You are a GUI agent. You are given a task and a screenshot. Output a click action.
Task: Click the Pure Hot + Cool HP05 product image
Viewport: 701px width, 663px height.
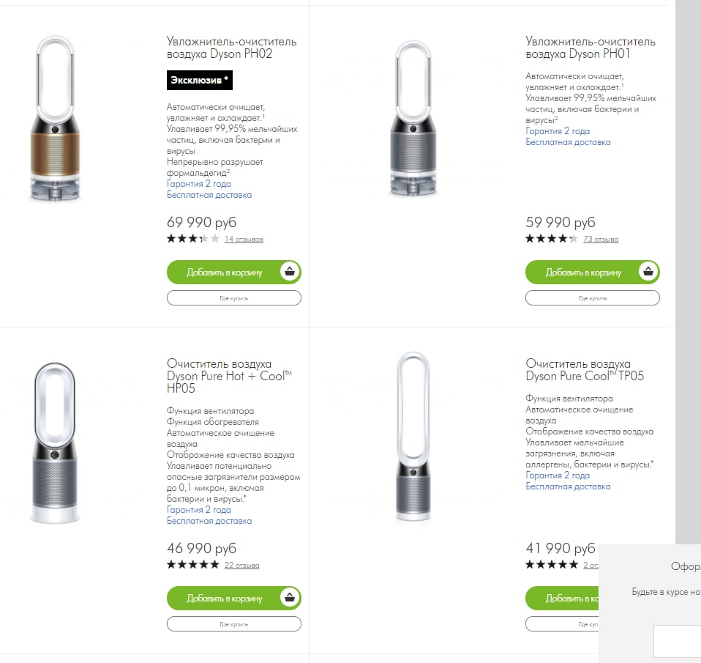[x=56, y=442]
